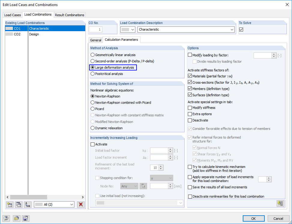Confirm with the OK button

[254, 218]
